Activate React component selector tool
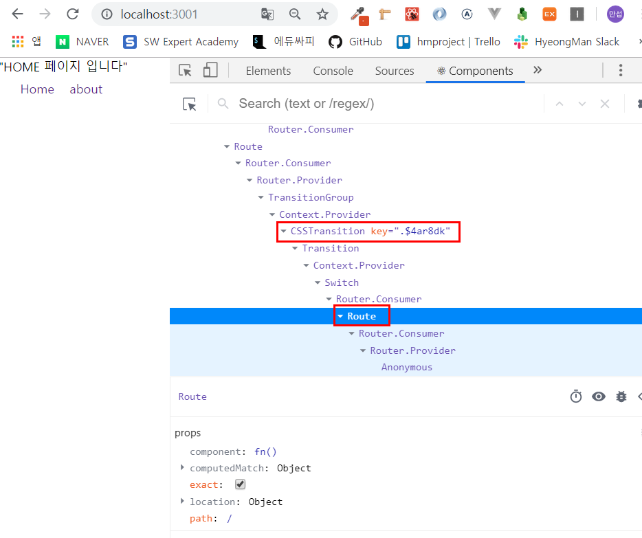Image resolution: width=642 pixels, height=538 pixels. [189, 104]
